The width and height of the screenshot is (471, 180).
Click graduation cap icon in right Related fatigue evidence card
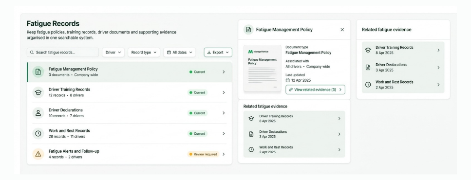pos(368,50)
